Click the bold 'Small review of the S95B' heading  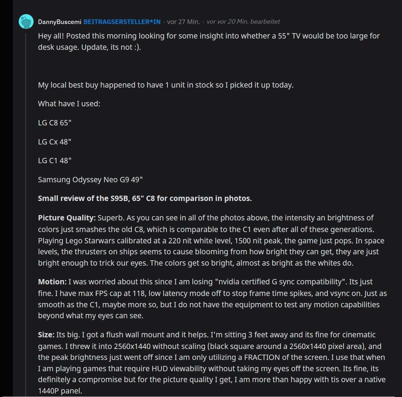(x=145, y=198)
